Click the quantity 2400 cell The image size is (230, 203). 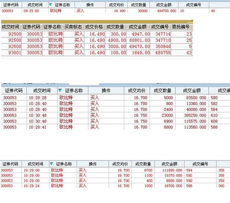pyautogui.click(x=168, y=110)
